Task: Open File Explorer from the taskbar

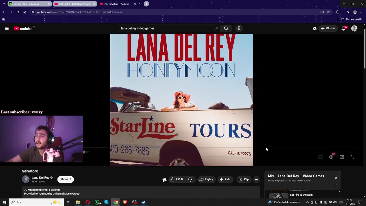Action: (x=78, y=202)
